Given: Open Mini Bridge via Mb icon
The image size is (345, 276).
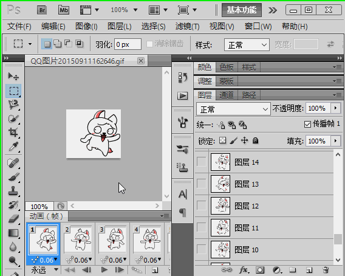Looking at the screenshot, I should click(64, 10).
